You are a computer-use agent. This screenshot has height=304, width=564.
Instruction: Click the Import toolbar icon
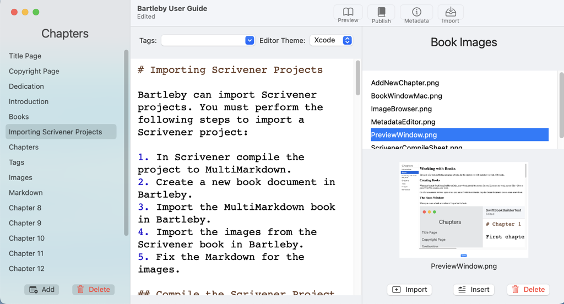click(x=451, y=14)
